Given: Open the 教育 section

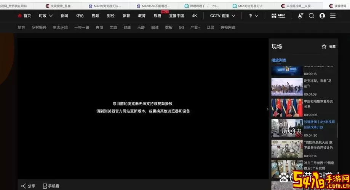Looking at the screenshot, I should (142, 16).
